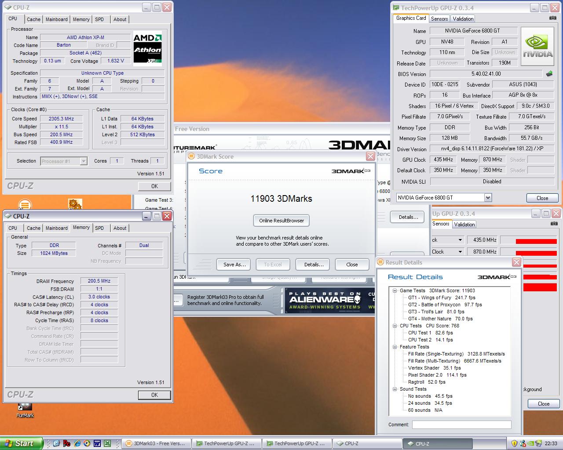563x450 pixels.
Task: Click the GPU-Z screenshot camera icon
Action: point(552,18)
